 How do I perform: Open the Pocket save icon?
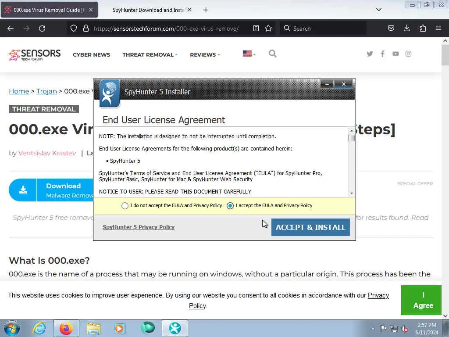(391, 29)
